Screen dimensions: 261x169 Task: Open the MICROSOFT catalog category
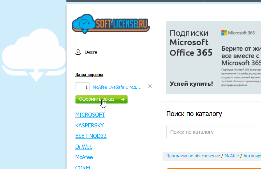click(x=90, y=115)
